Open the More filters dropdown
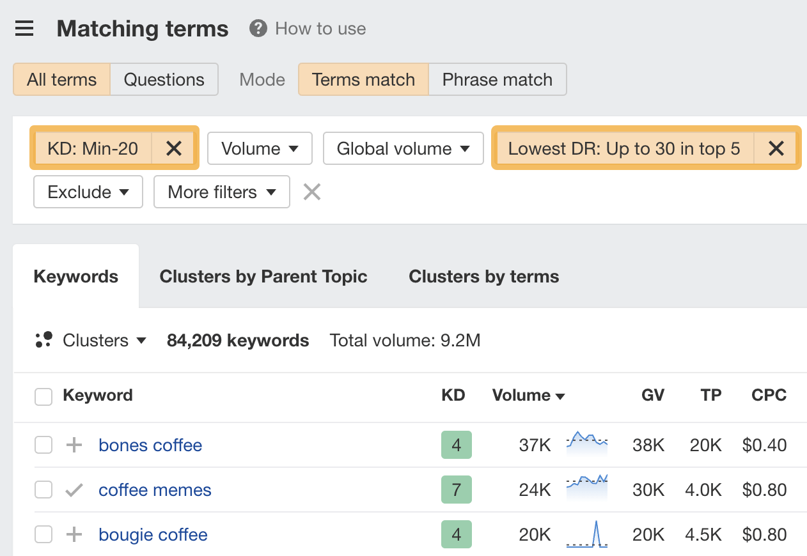The height and width of the screenshot is (556, 807). pos(221,192)
